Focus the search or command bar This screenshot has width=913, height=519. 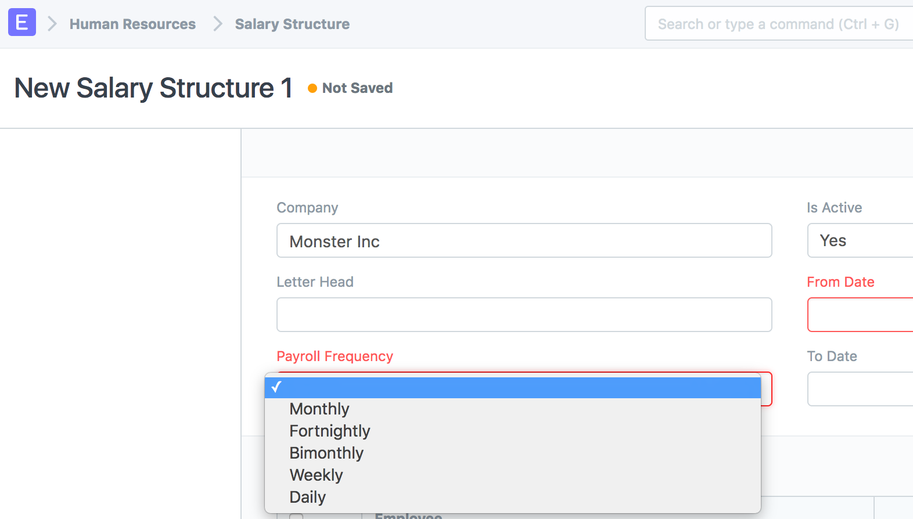[779, 24]
